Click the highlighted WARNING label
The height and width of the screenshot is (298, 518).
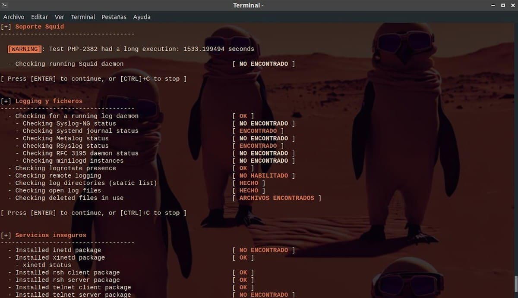pos(25,49)
